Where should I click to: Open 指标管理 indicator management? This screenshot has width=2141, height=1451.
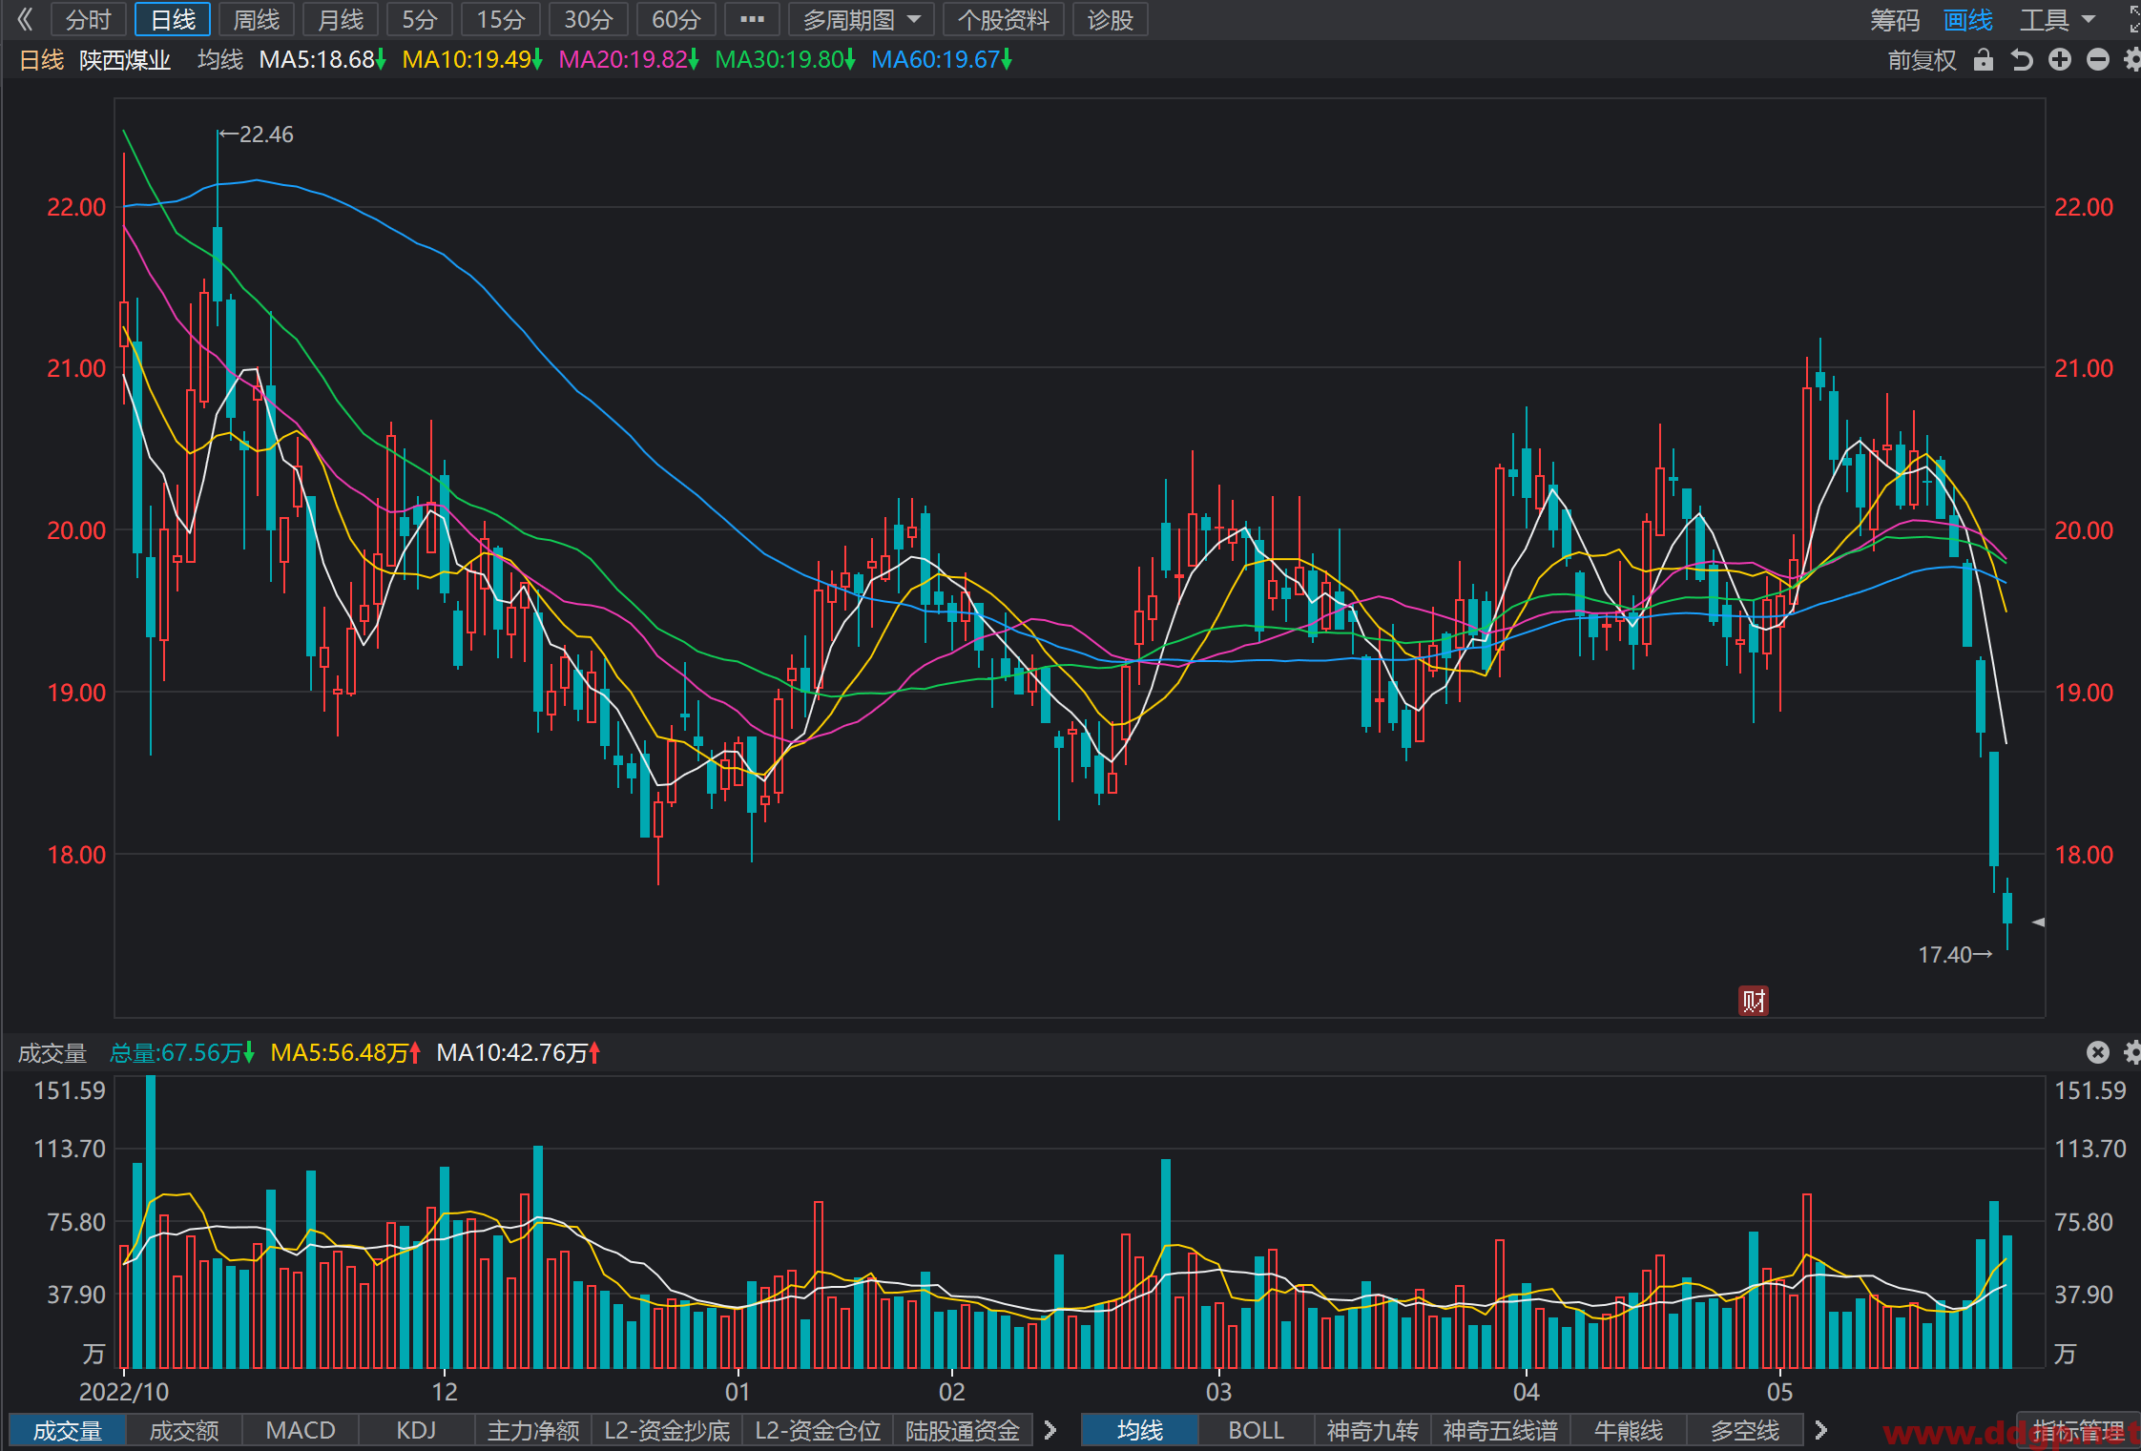tap(2079, 1431)
